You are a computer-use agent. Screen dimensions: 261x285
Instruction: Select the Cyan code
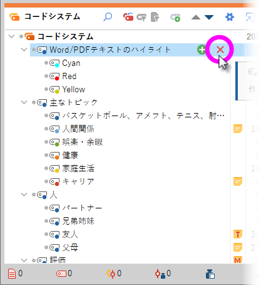(71, 63)
